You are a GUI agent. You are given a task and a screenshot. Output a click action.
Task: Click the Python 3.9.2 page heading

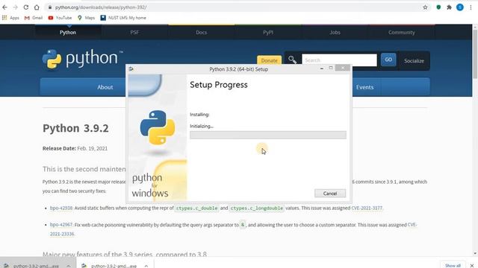click(x=75, y=128)
